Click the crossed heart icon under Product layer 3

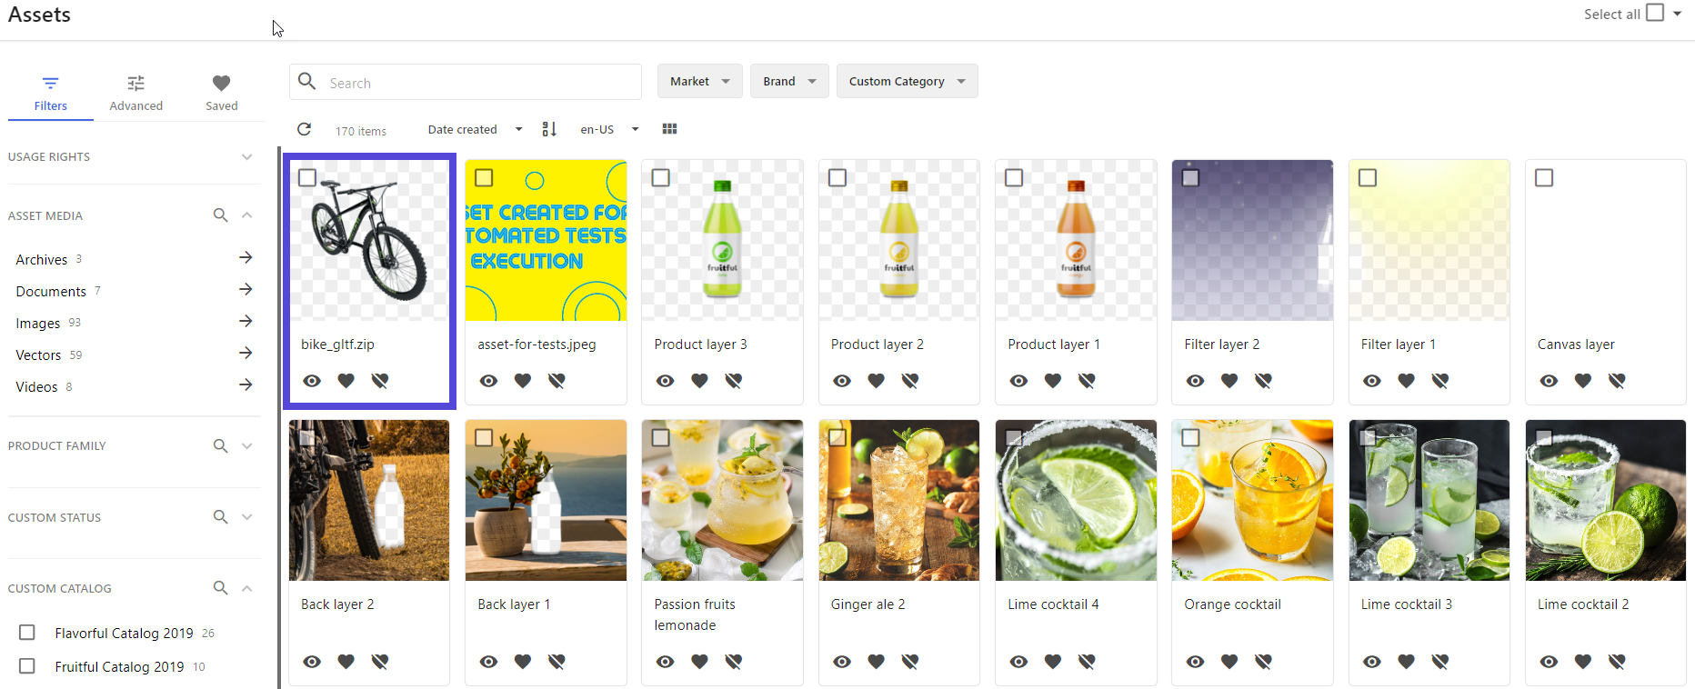click(x=734, y=381)
